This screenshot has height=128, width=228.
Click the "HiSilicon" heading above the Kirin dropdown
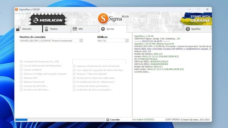click(102, 37)
